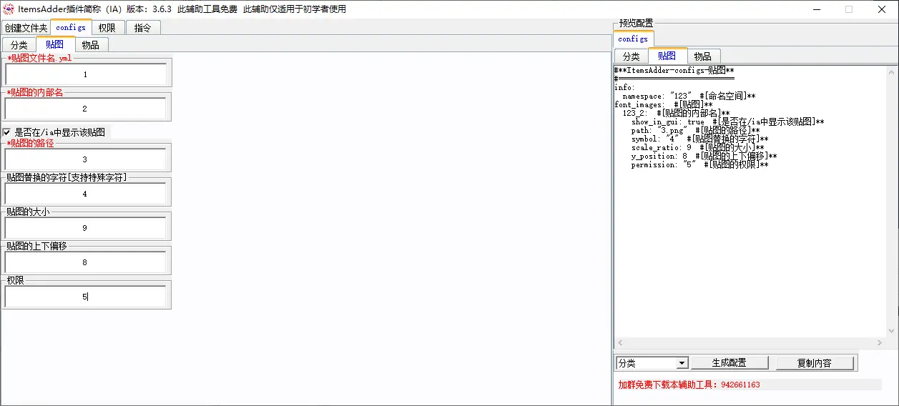Click the font_images: line in preview
Viewport: 899px width, 406px height.
663,104
